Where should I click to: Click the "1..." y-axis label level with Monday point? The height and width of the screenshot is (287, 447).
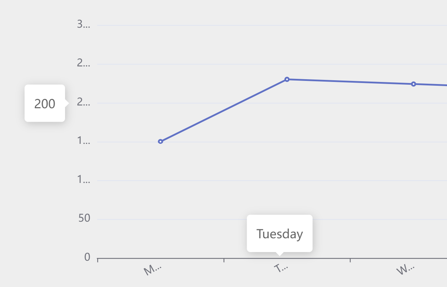click(x=83, y=141)
